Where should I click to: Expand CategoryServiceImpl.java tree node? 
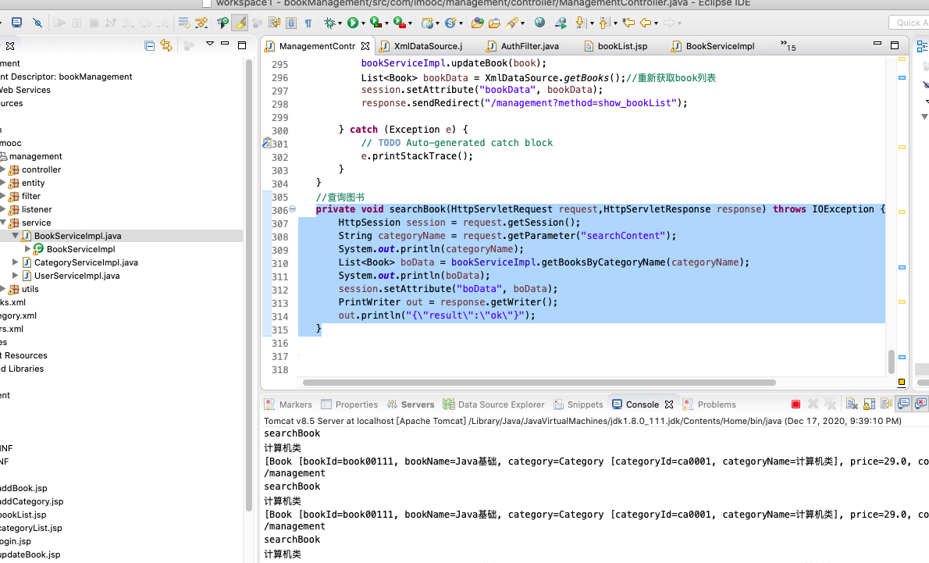coord(16,262)
